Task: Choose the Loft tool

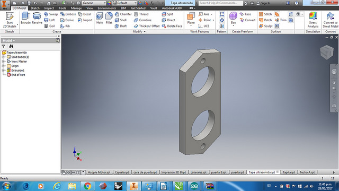Action: pyautogui.click(x=49, y=20)
